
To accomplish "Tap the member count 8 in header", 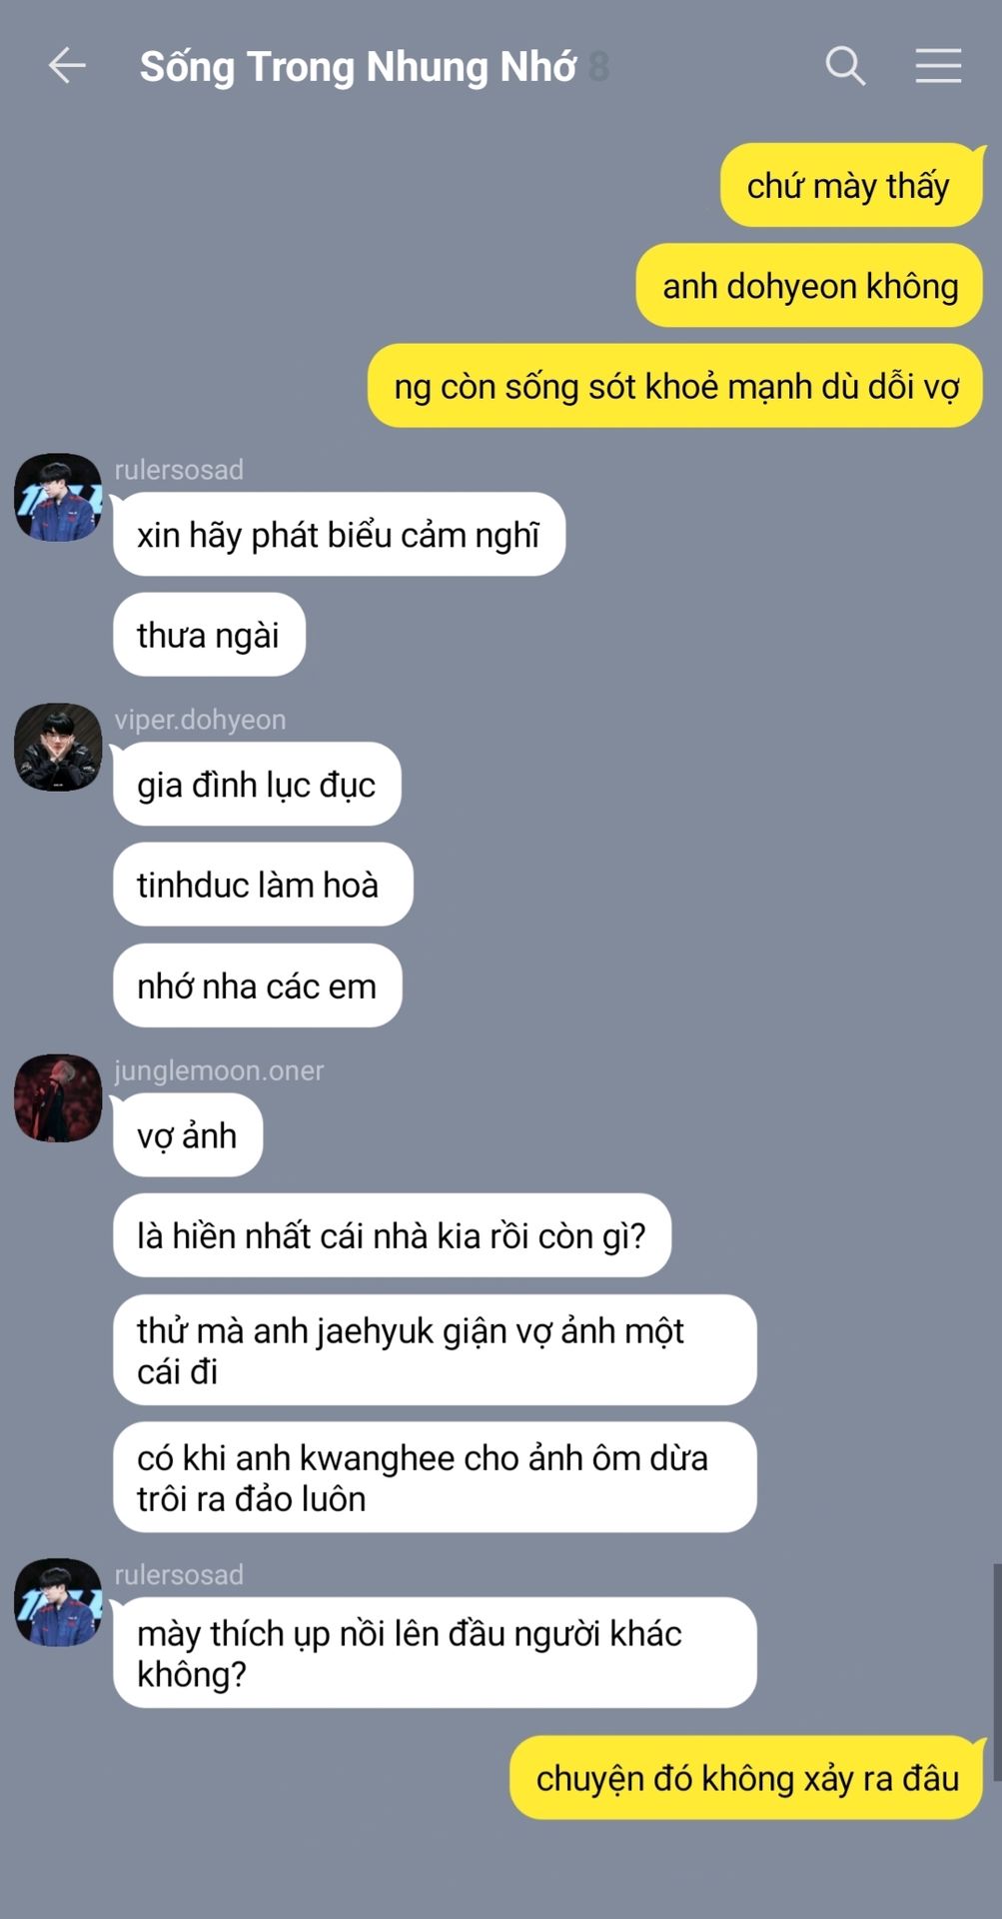I will point(598,67).
